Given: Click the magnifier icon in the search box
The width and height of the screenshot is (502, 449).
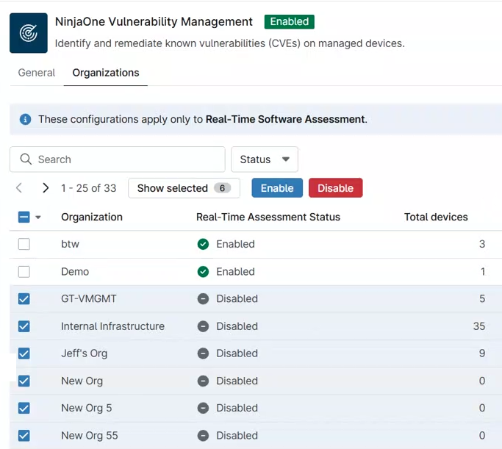Looking at the screenshot, I should 26,159.
